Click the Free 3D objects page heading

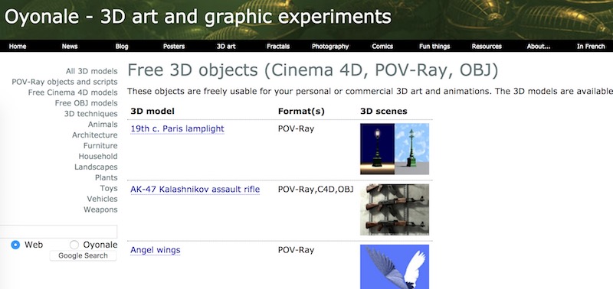[x=313, y=70]
